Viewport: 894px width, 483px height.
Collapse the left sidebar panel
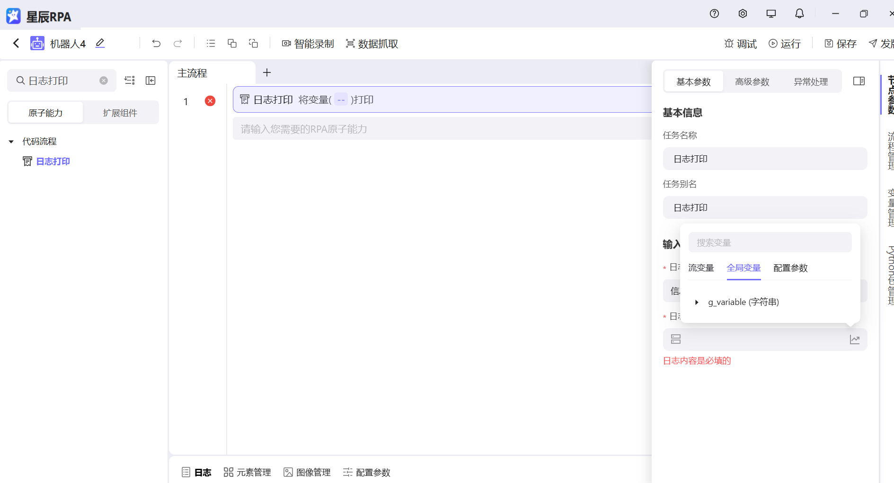click(x=150, y=80)
